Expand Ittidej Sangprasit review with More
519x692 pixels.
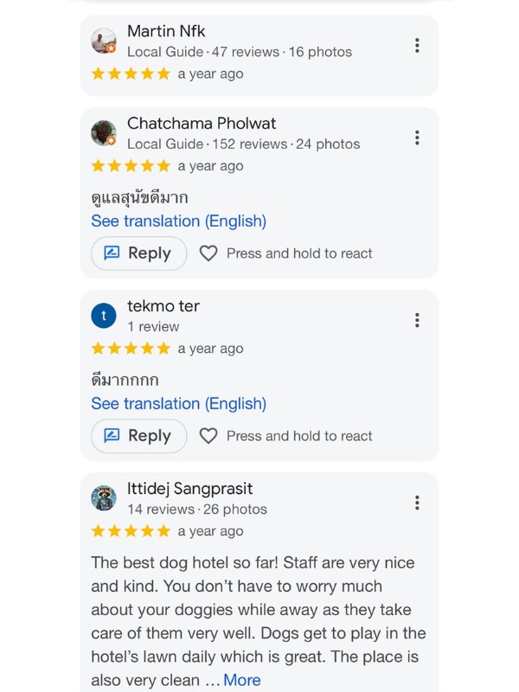(x=242, y=680)
